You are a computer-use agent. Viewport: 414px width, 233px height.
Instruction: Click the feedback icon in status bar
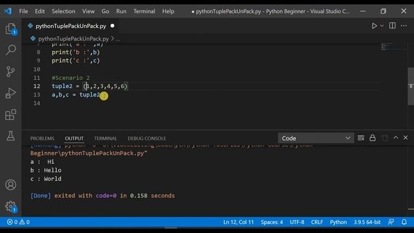(x=391, y=222)
